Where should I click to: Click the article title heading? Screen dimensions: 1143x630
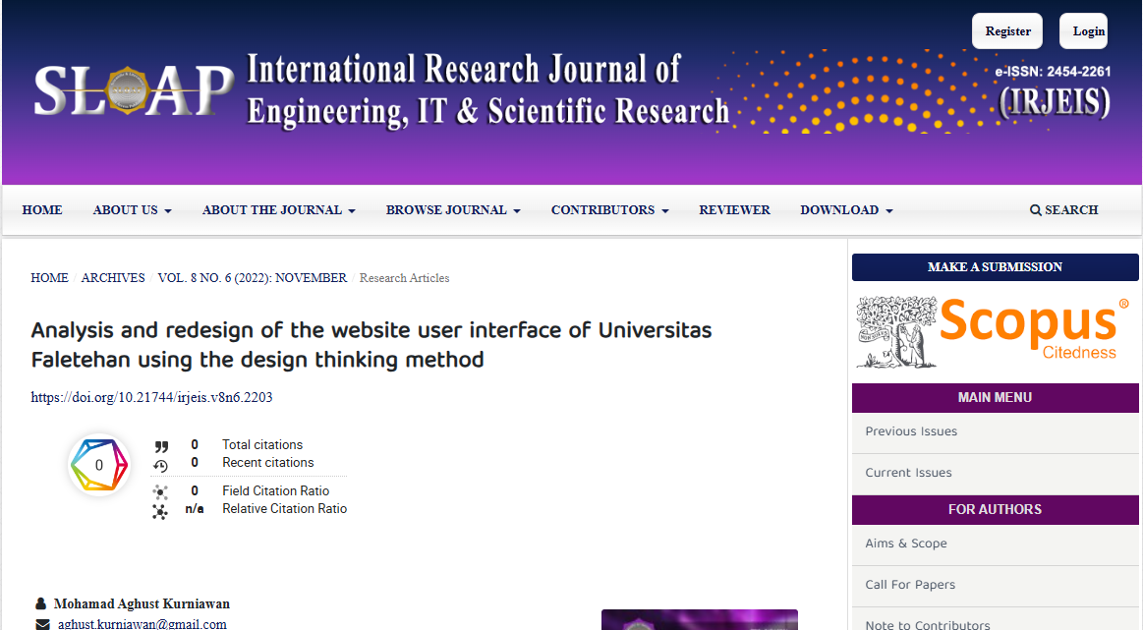[371, 345]
